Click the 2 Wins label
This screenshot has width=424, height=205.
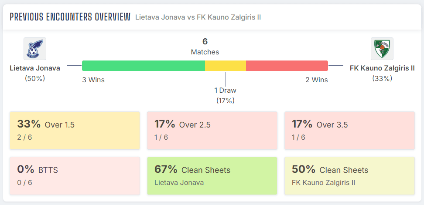(317, 80)
